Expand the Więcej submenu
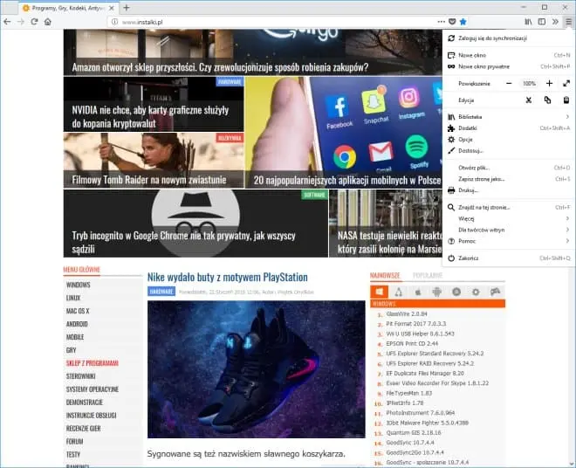 pyautogui.click(x=509, y=219)
